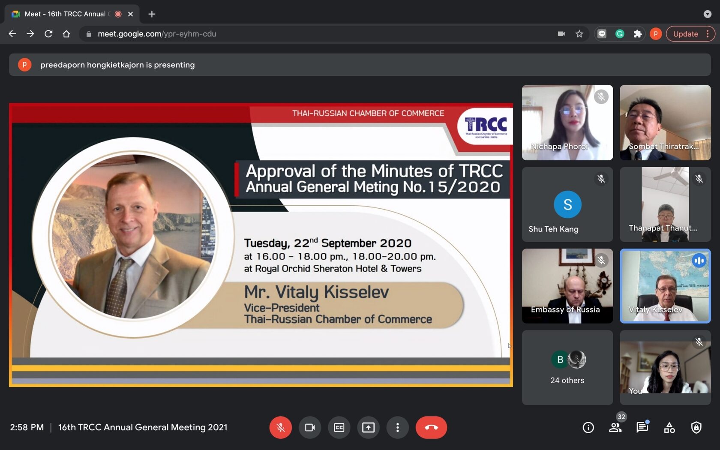Viewport: 720px width, 450px height.
Task: Click the muted mic icon on Thanapat's tile
Action: (x=699, y=179)
